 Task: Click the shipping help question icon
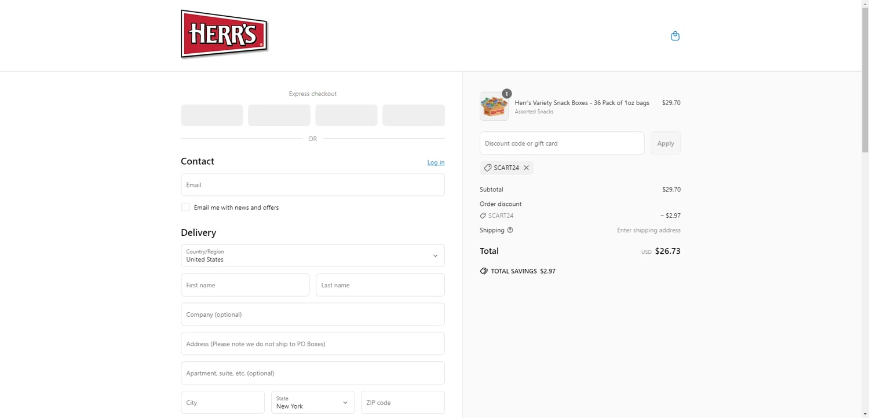pyautogui.click(x=510, y=230)
